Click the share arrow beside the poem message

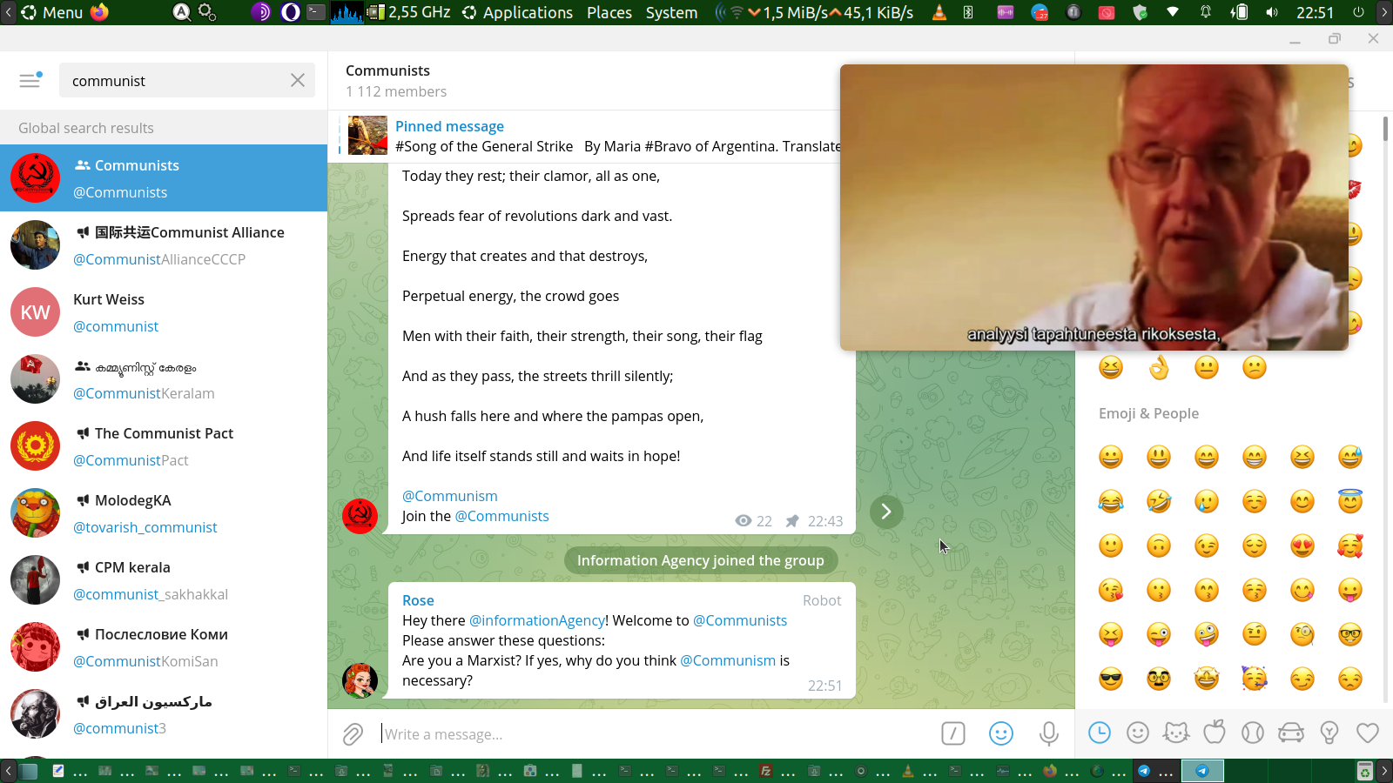point(886,512)
